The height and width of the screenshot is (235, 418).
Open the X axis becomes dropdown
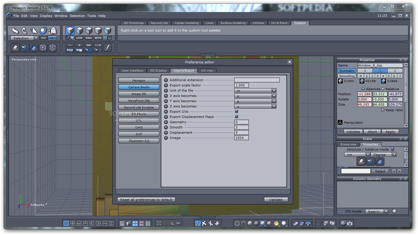point(255,96)
